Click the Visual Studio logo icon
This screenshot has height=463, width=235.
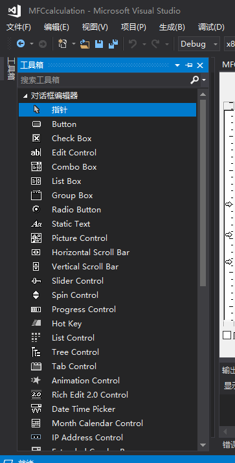(14, 11)
